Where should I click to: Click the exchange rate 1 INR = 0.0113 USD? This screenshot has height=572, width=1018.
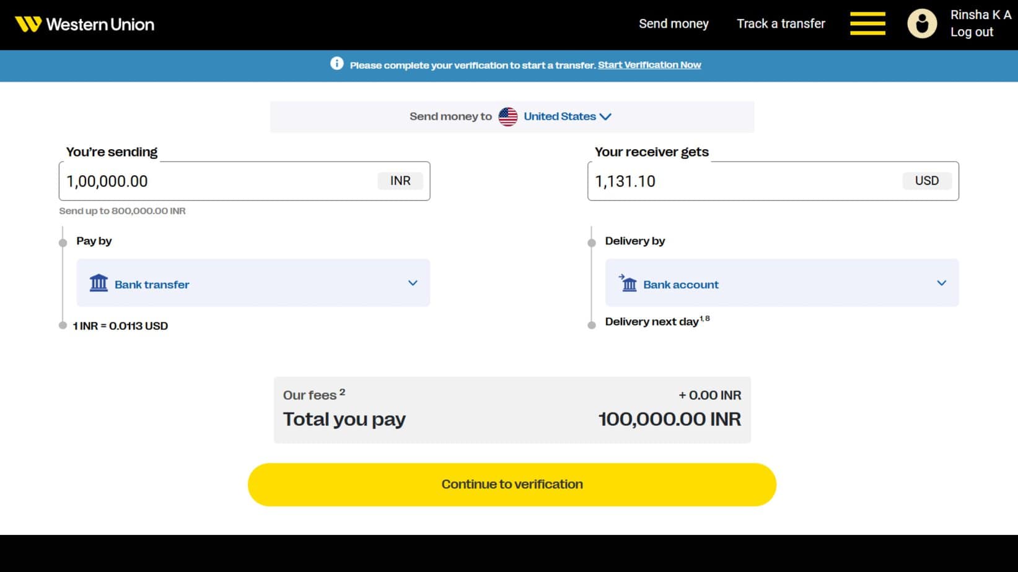click(120, 326)
